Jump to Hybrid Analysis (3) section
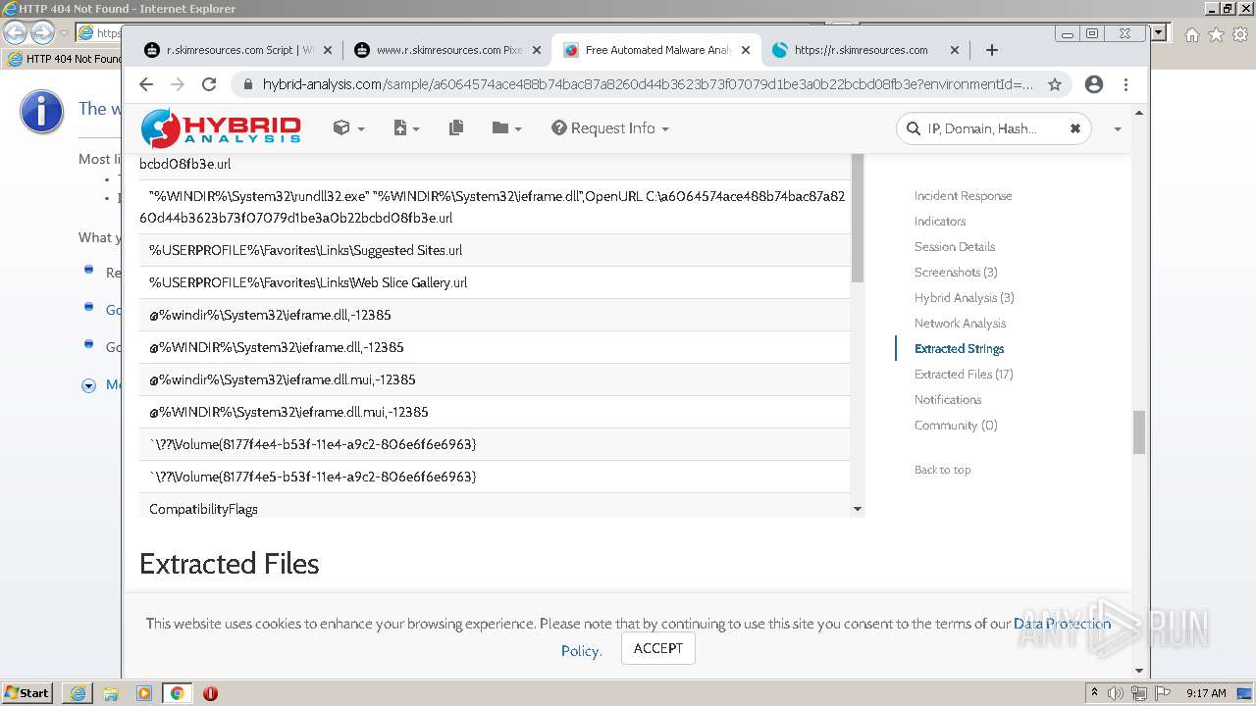Image resolution: width=1256 pixels, height=706 pixels. point(964,298)
